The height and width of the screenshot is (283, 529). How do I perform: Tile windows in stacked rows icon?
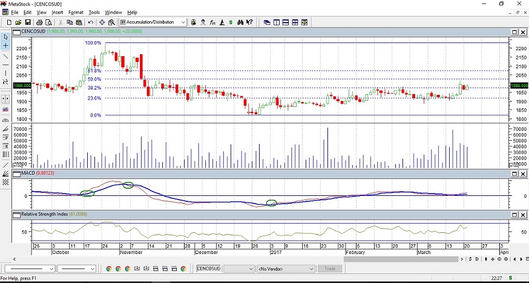pos(286,22)
